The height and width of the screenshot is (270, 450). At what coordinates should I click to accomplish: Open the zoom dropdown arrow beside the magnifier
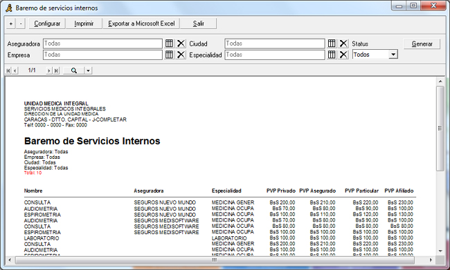point(88,70)
